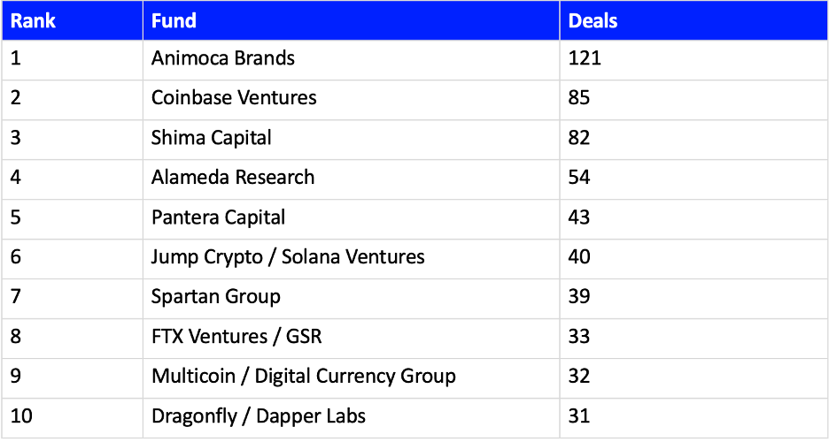829x442 pixels.
Task: Click the Pantera Capital cell
Action: [x=351, y=219]
